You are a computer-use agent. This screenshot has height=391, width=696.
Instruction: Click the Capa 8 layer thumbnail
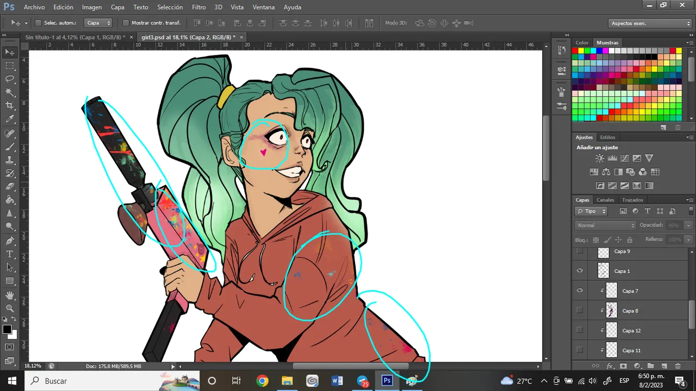[612, 310]
